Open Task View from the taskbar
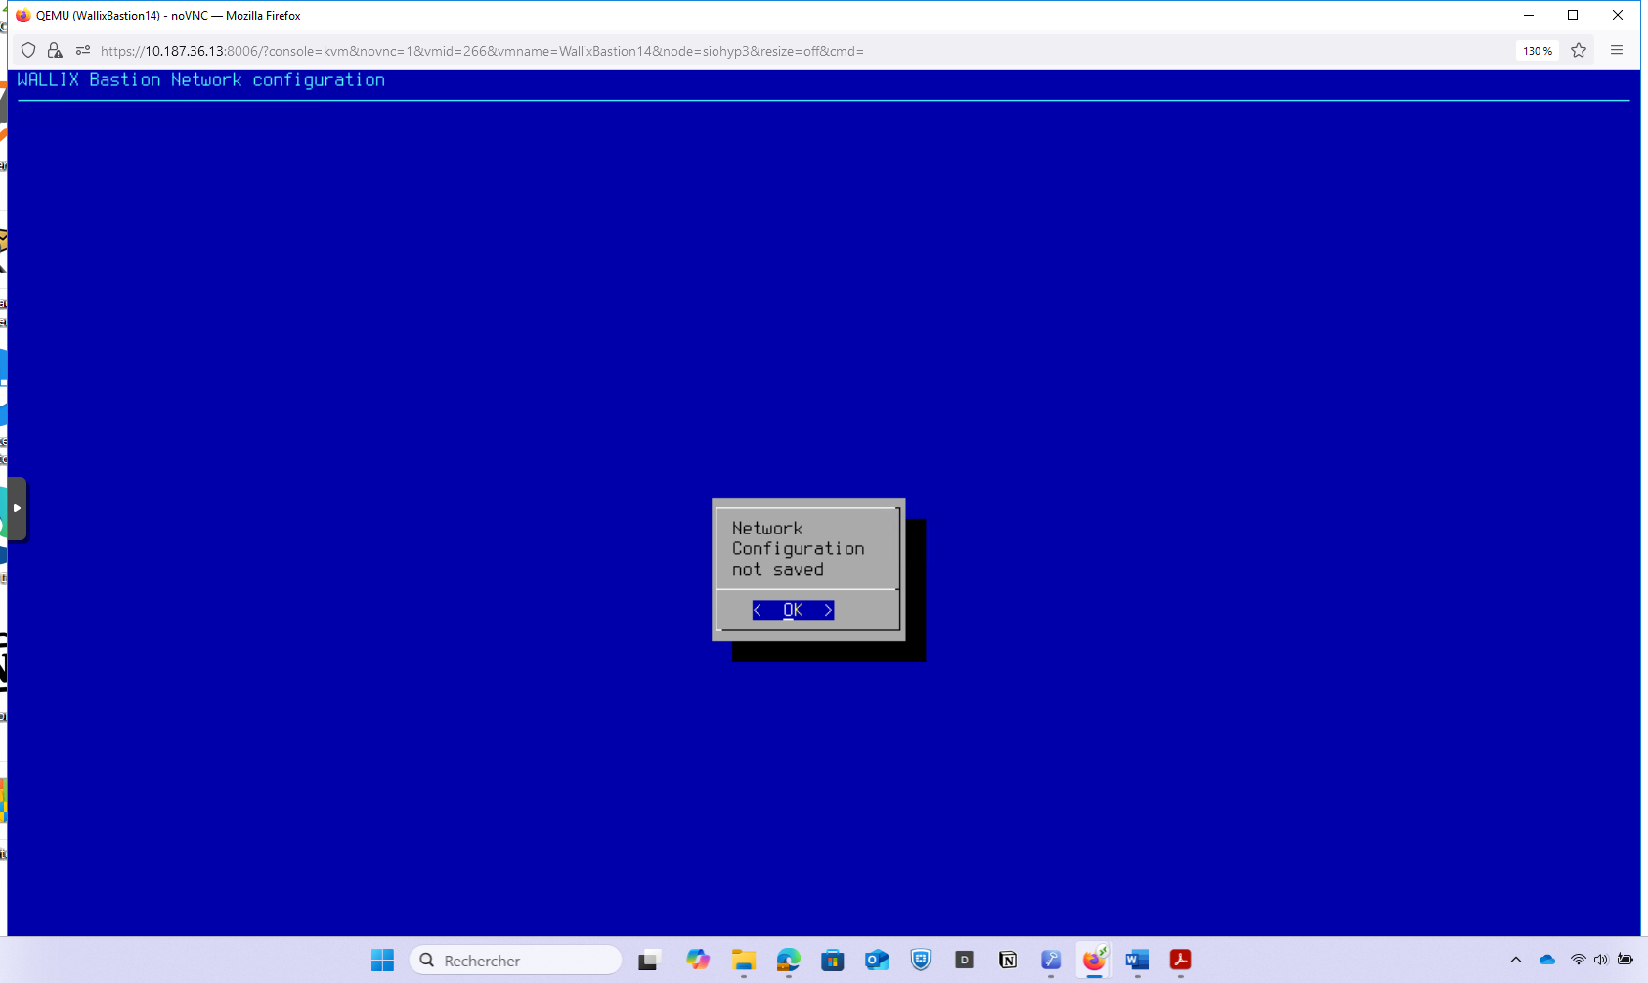 [649, 961]
